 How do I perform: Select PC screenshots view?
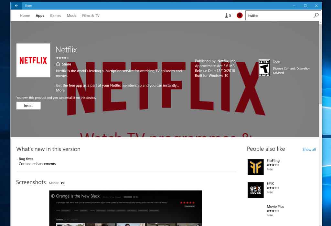point(63,183)
